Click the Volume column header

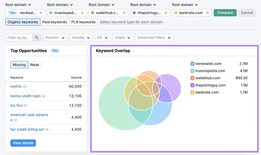[x=76, y=78]
